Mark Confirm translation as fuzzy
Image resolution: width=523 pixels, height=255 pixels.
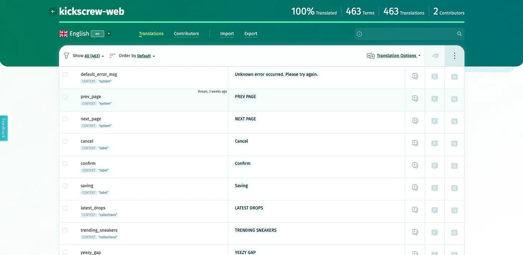pyautogui.click(x=434, y=166)
